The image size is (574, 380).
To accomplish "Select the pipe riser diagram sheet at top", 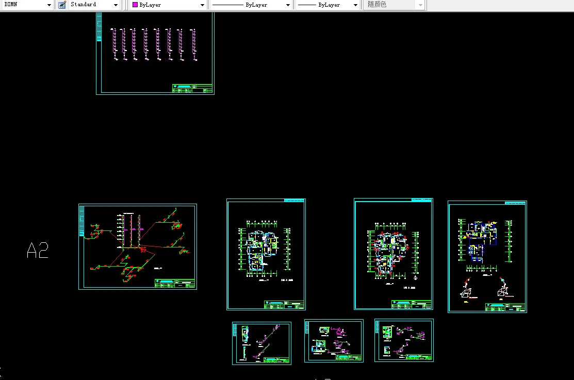I will [155, 54].
